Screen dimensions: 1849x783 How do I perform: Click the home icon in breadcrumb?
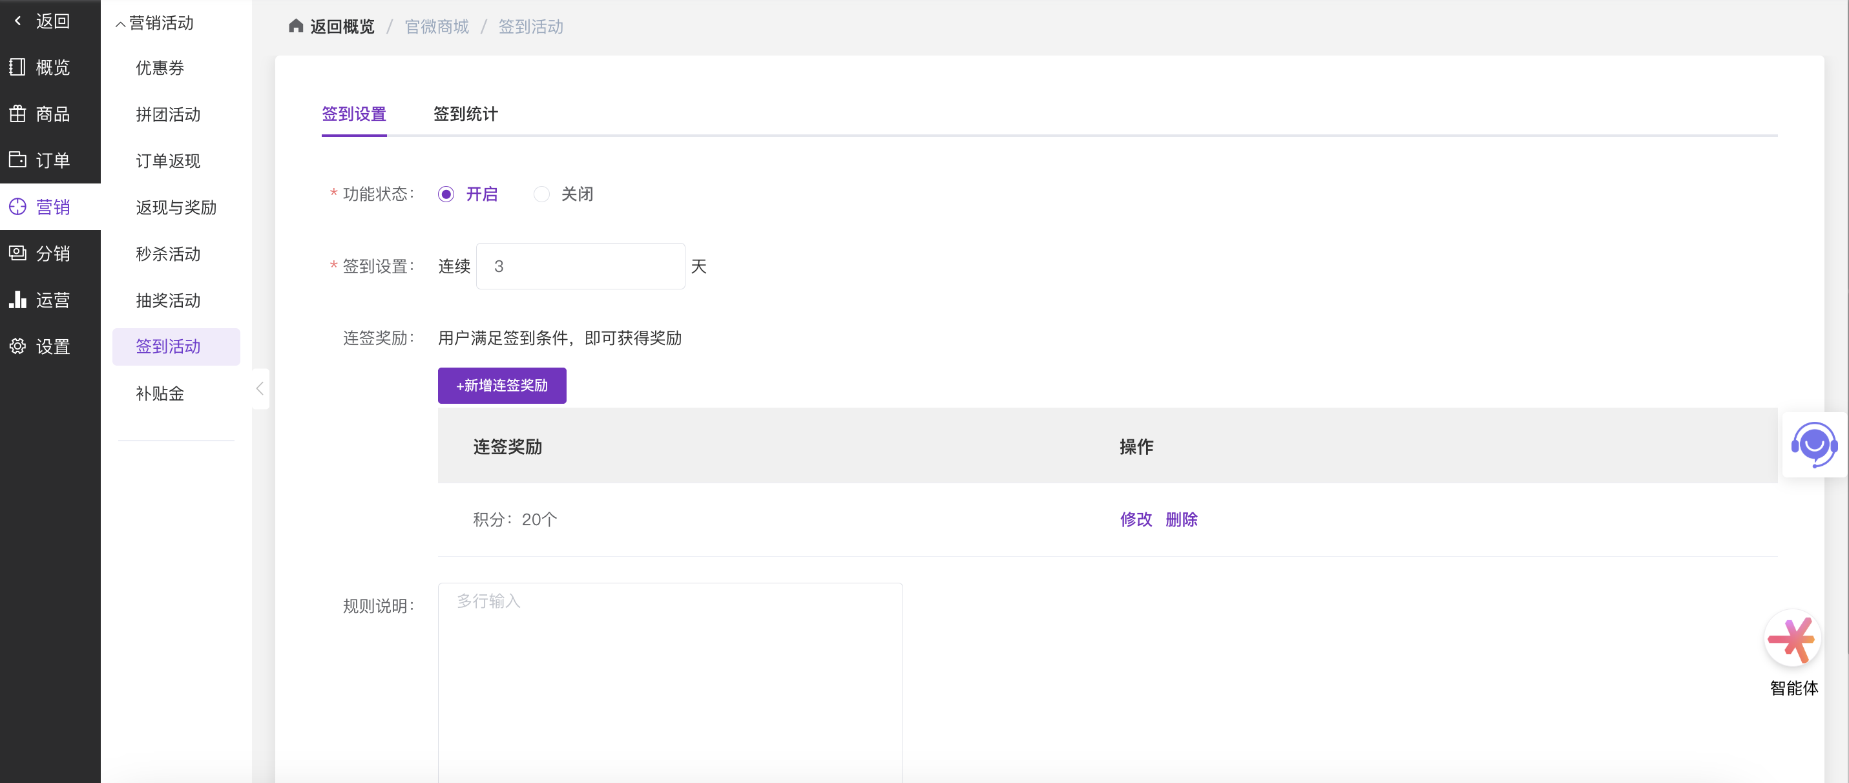pos(296,26)
